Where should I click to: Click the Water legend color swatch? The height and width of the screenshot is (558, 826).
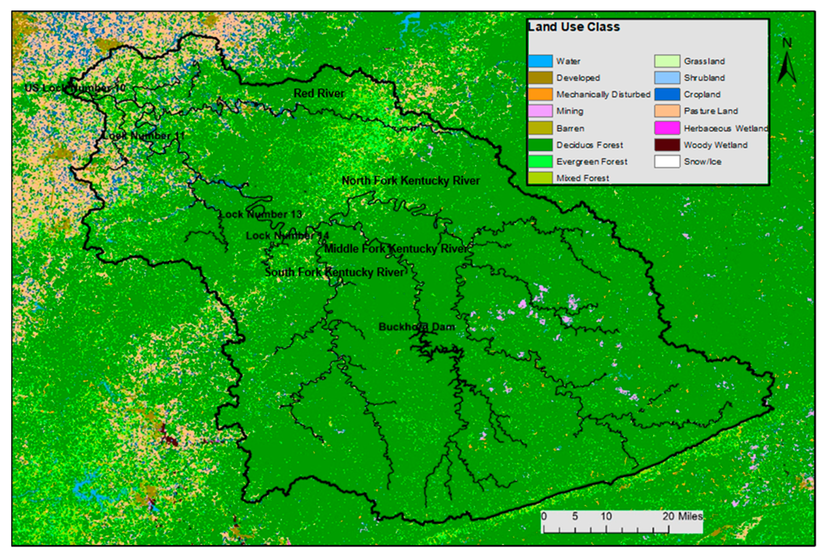(x=540, y=61)
